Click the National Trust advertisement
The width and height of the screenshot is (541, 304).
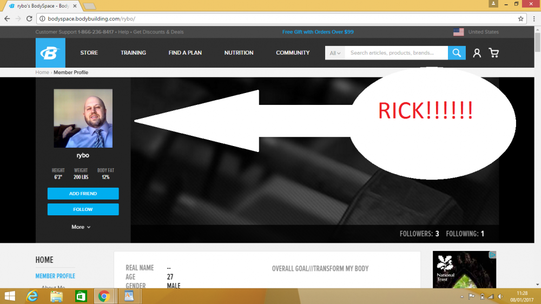tap(464, 269)
